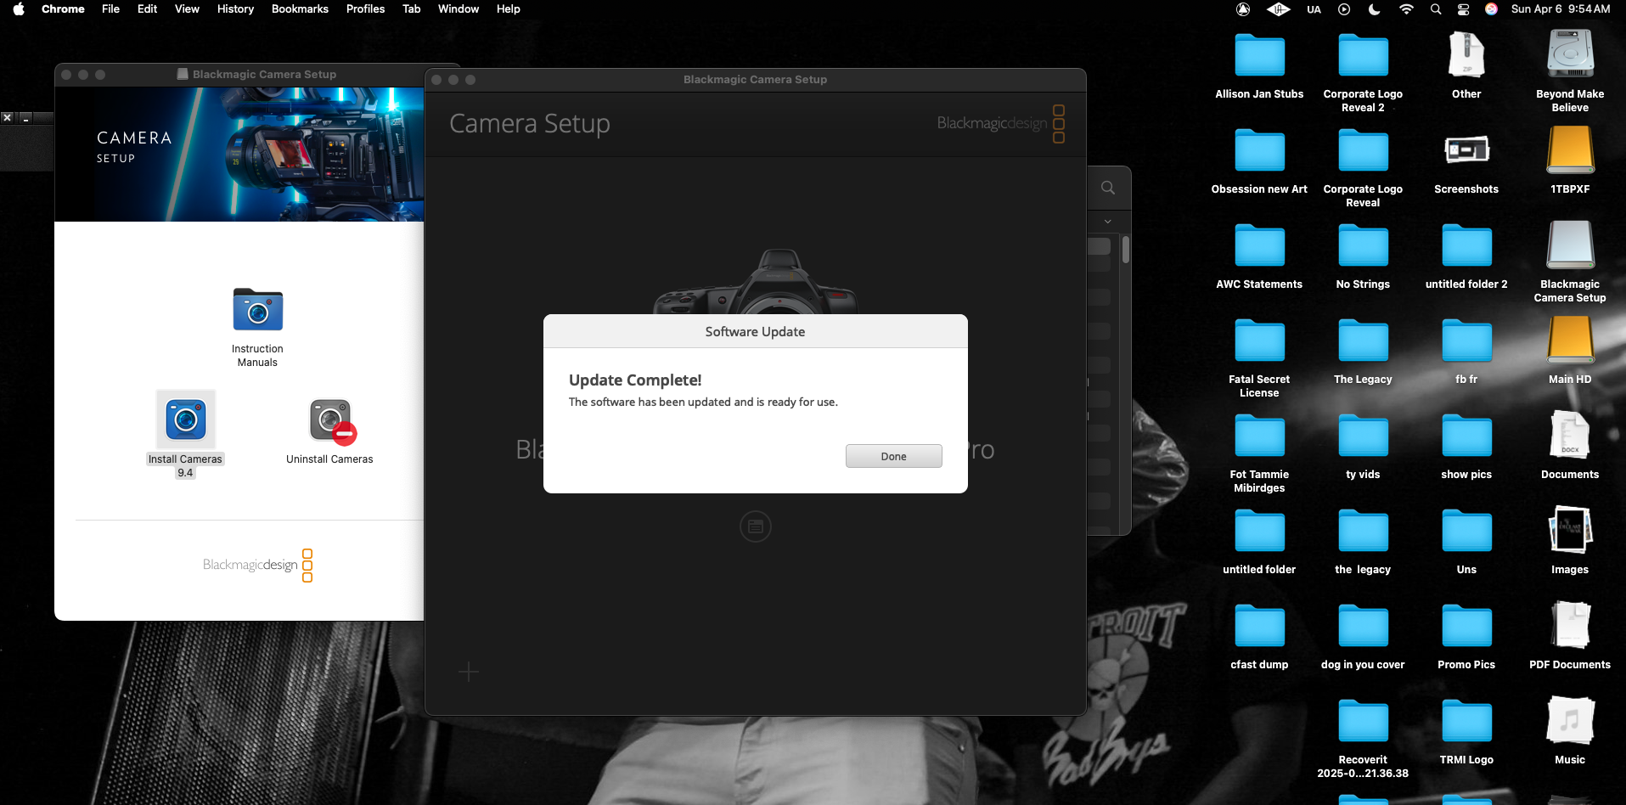Select Screenshots folder icon
Viewport: 1626px width, 805px height.
pyautogui.click(x=1466, y=150)
